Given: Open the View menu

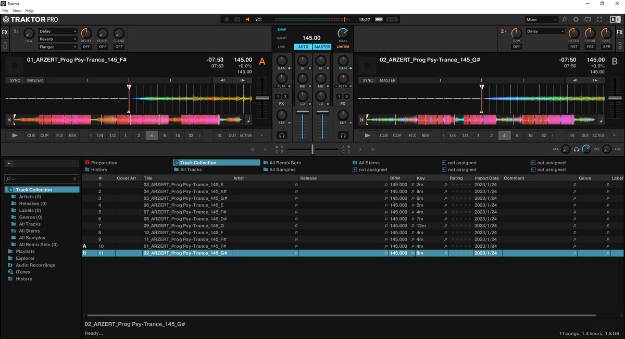Looking at the screenshot, I should point(17,10).
